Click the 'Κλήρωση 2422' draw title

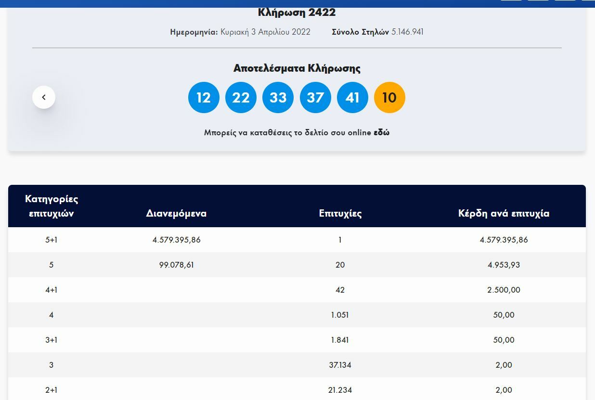click(x=297, y=13)
